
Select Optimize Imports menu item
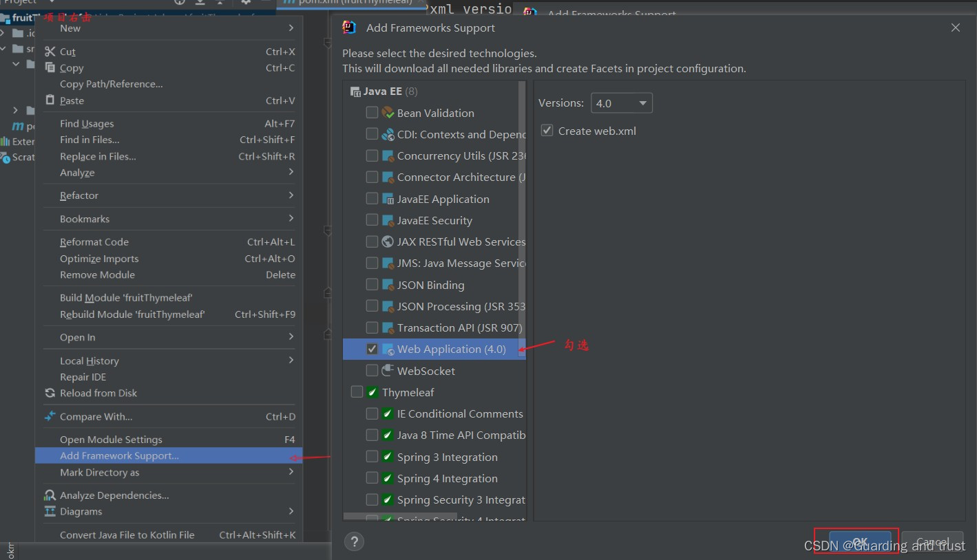pos(169,259)
